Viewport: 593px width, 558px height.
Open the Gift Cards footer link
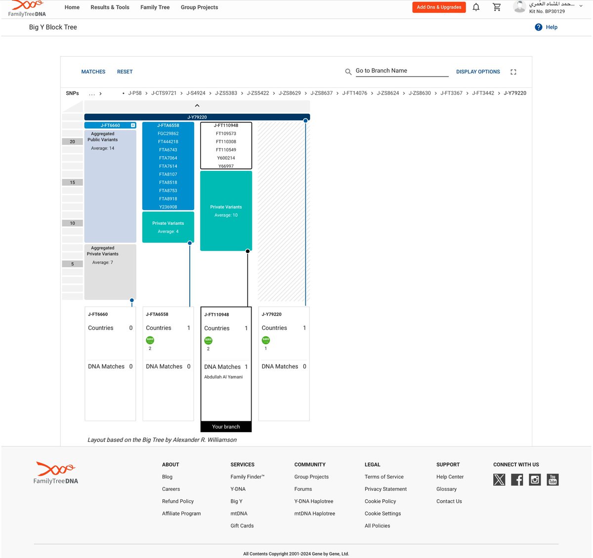[x=242, y=526]
